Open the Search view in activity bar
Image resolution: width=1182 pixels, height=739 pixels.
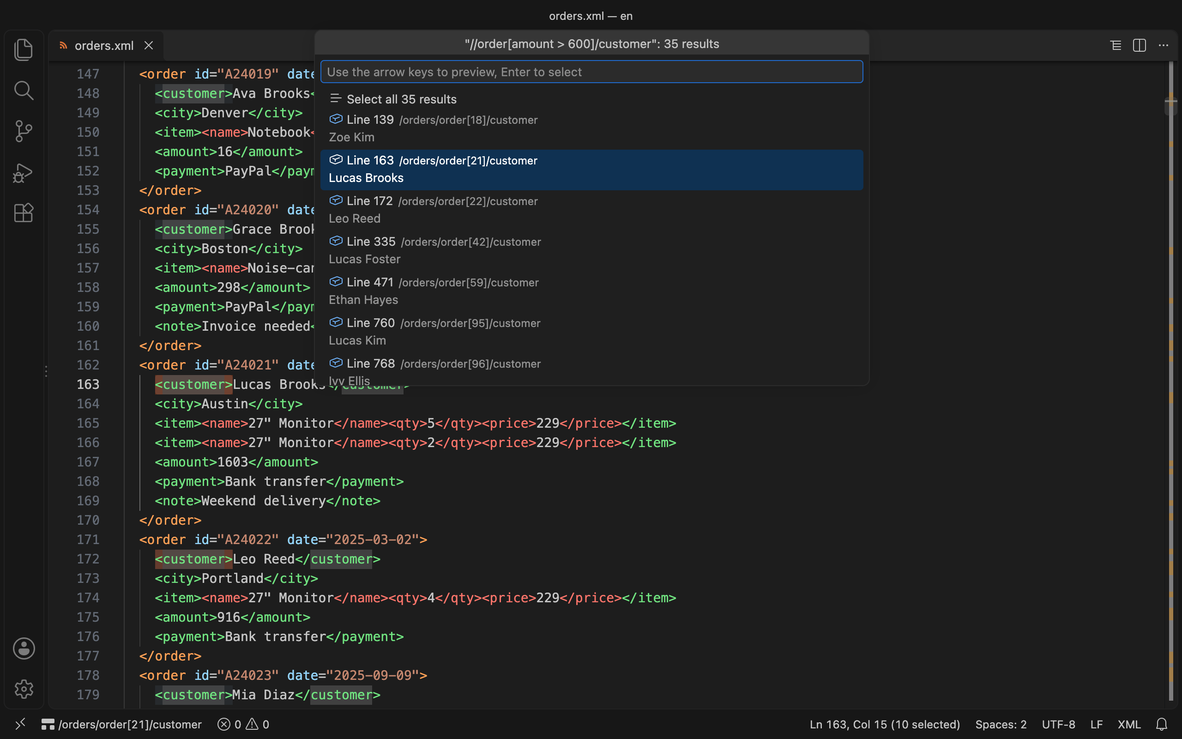point(24,91)
